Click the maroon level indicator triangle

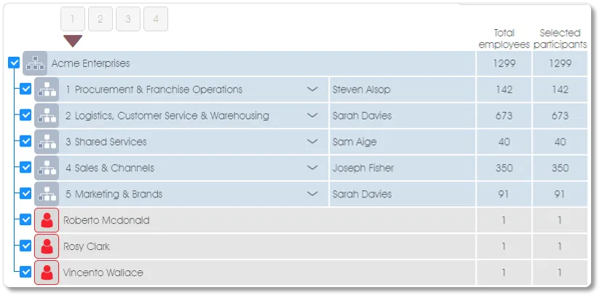[x=73, y=41]
